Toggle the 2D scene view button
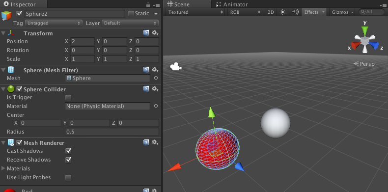The image size is (388, 192). pyautogui.click(x=271, y=12)
